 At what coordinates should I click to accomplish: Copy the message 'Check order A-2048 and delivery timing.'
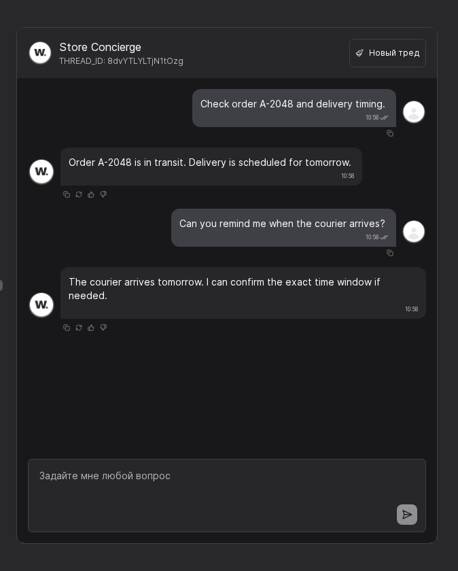tap(390, 133)
